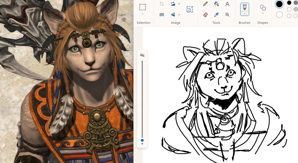298x163 pixels.
Task: Select the rectangular Selection tool
Action: (x=142, y=7)
